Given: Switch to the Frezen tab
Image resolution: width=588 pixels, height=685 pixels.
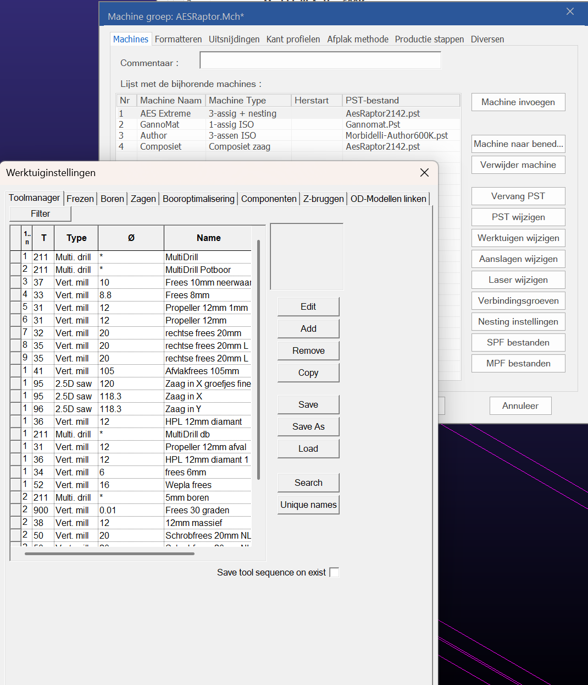Looking at the screenshot, I should [x=80, y=199].
